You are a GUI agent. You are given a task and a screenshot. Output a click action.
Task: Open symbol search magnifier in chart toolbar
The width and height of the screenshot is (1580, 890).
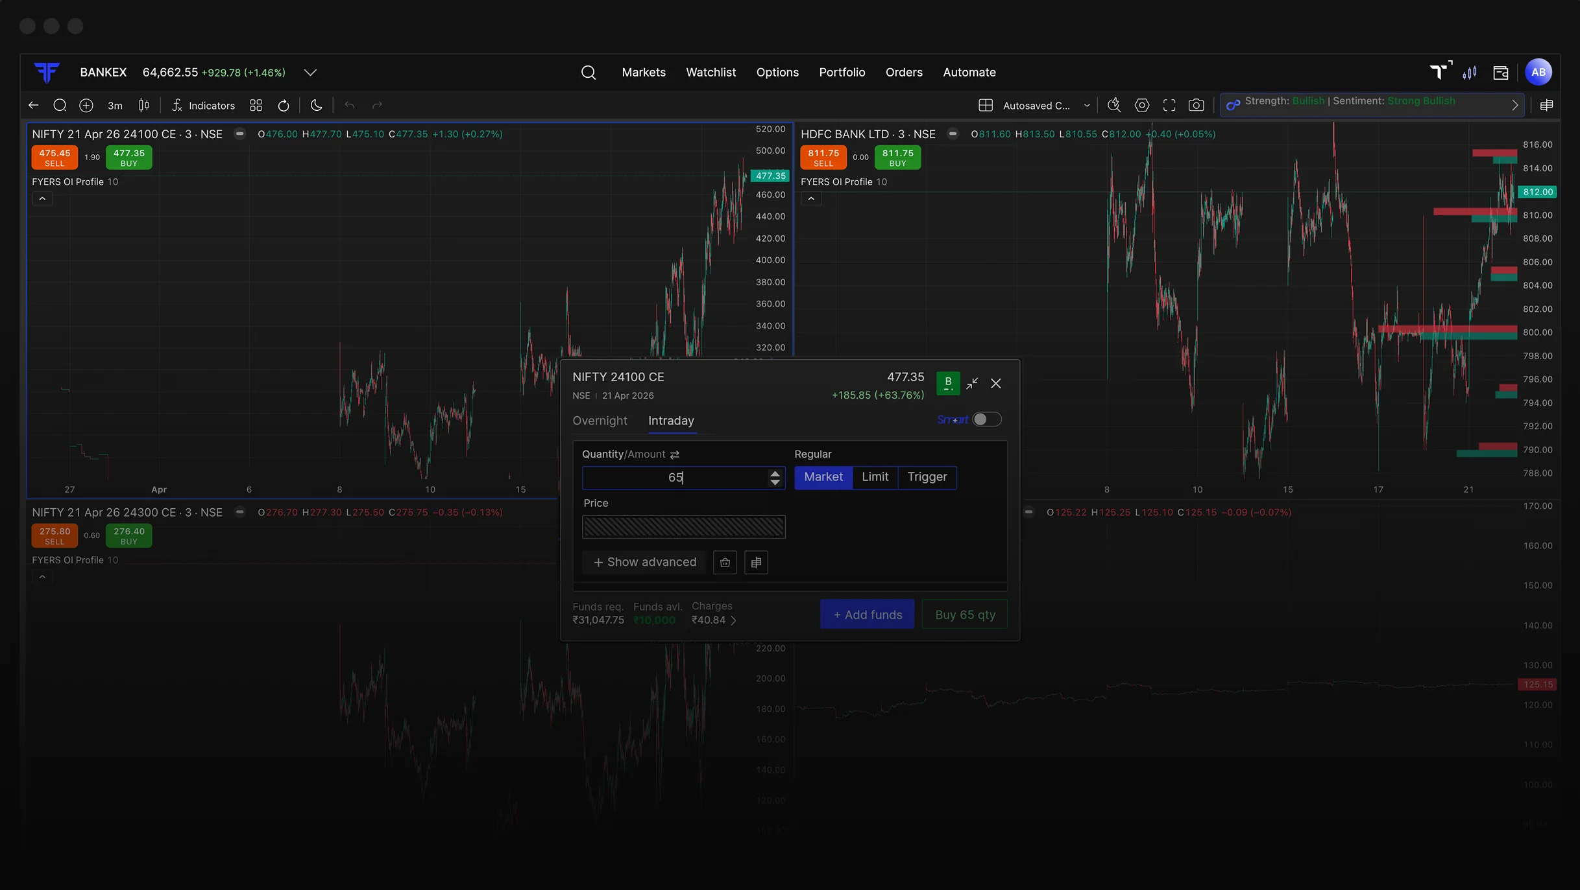click(60, 105)
